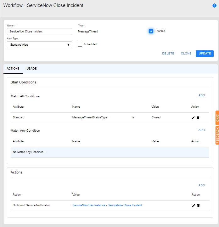Click the Update button
Image resolution: width=219 pixels, height=227 pixels.
205,54
